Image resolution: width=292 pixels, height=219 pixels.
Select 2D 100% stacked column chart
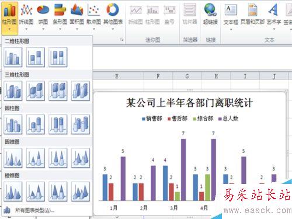(x=58, y=57)
